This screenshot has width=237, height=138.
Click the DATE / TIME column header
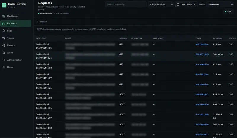click(41, 38)
